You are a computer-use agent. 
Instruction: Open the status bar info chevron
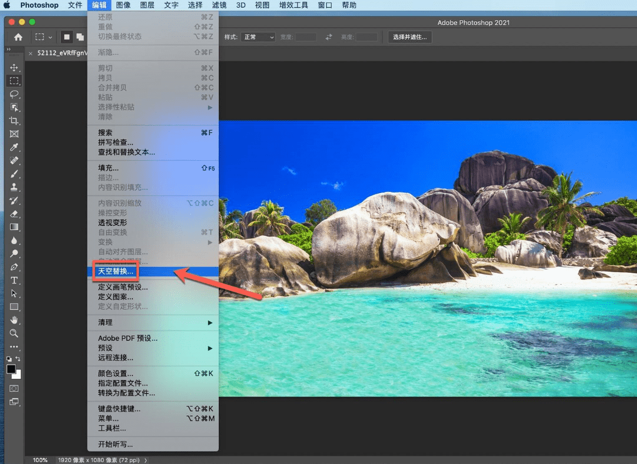[146, 460]
